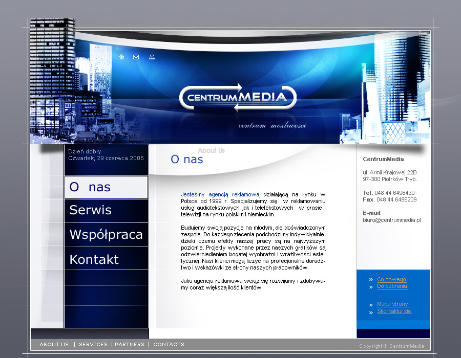Click the home icon in the header
The image size is (461, 358).
click(x=121, y=57)
